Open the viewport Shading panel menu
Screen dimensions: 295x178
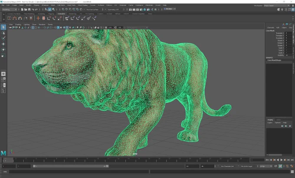[x=18, y=24]
